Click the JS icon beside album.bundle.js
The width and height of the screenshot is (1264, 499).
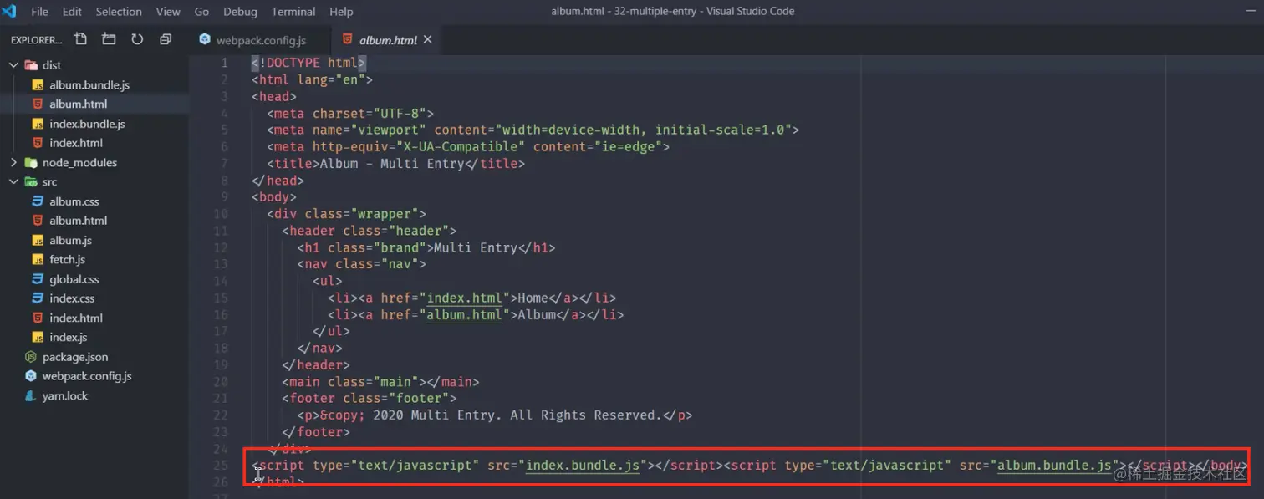38,84
